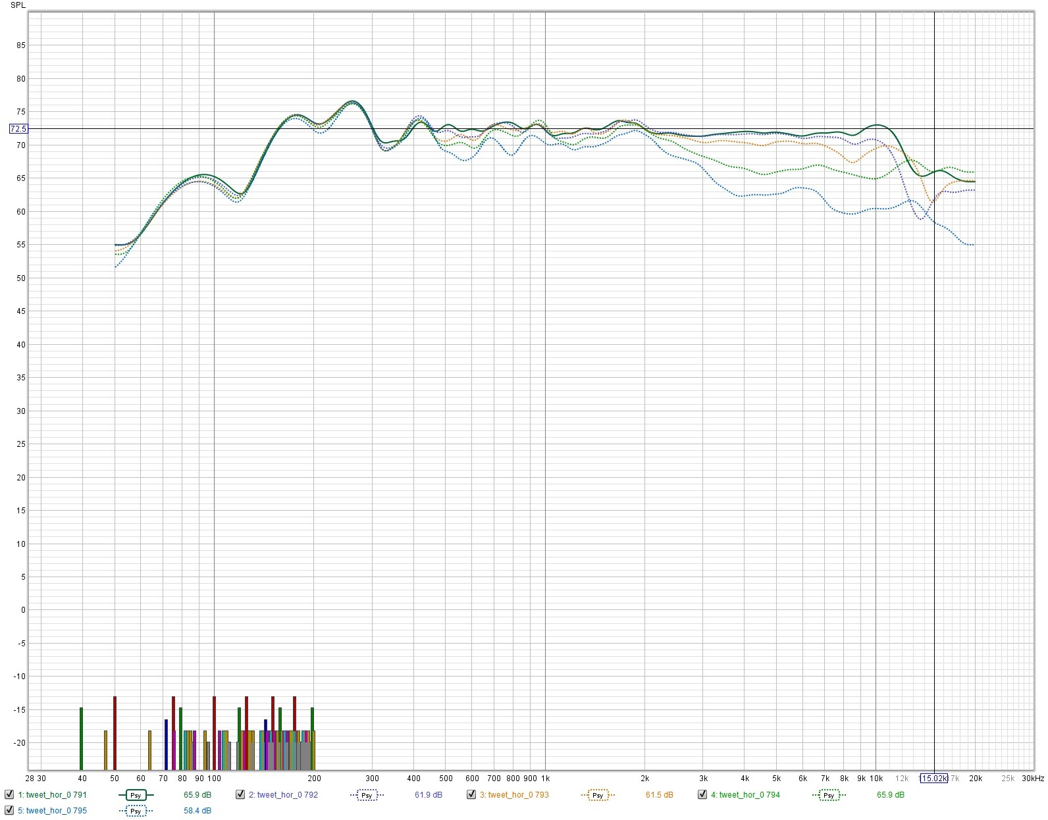
Task: Click the dotted green Psy line sample for trace 4
Action: coord(829,795)
